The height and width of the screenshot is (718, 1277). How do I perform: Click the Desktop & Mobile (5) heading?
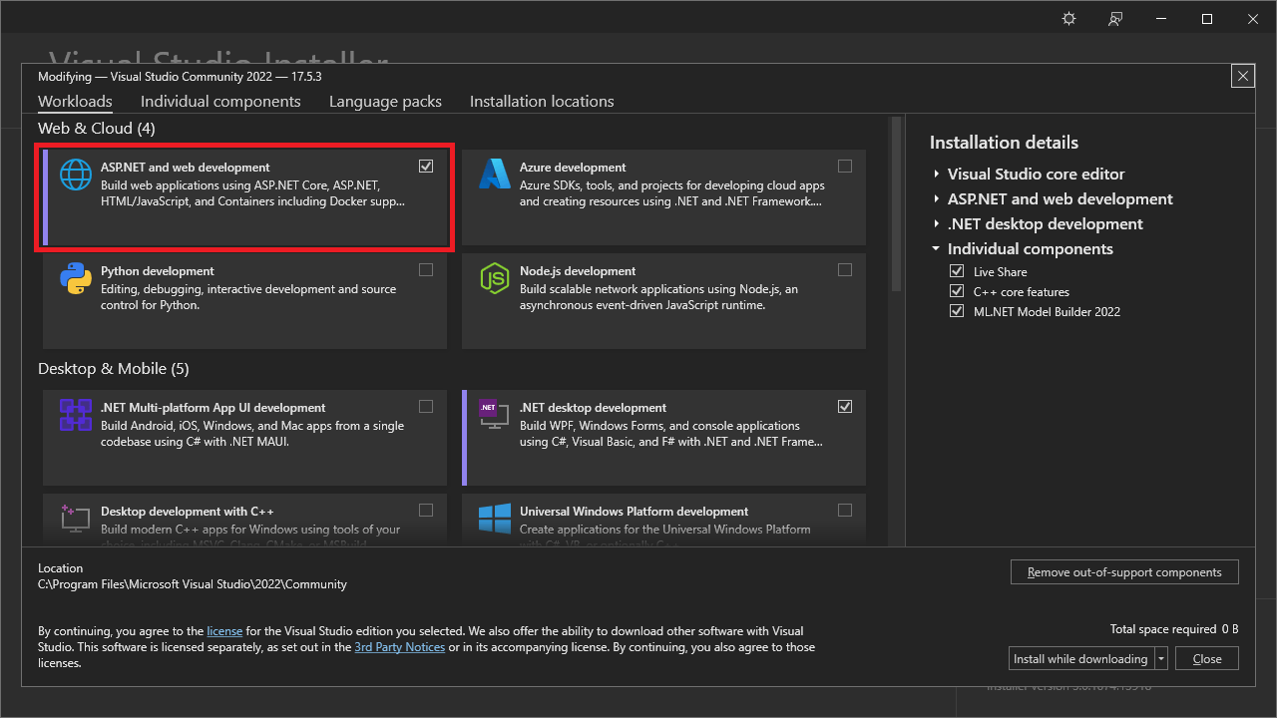point(114,368)
